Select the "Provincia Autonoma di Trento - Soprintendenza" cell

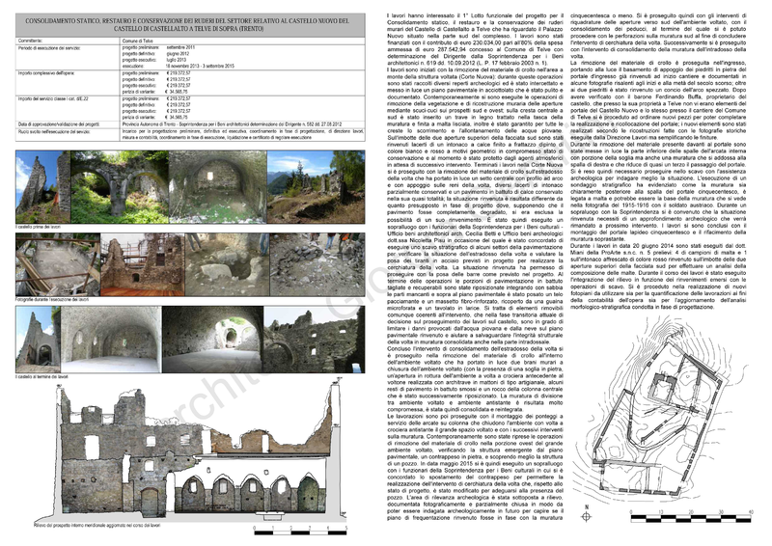[243, 124]
